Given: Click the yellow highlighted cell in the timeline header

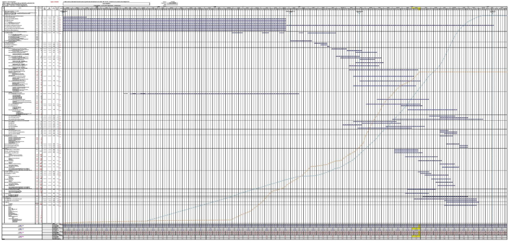Looking at the screenshot, I should pyautogui.click(x=416, y=9).
